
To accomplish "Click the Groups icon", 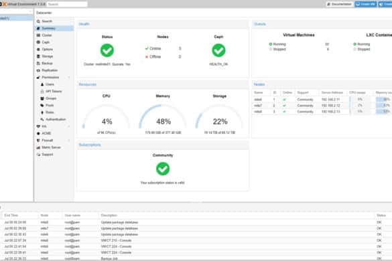I will pos(42,98).
